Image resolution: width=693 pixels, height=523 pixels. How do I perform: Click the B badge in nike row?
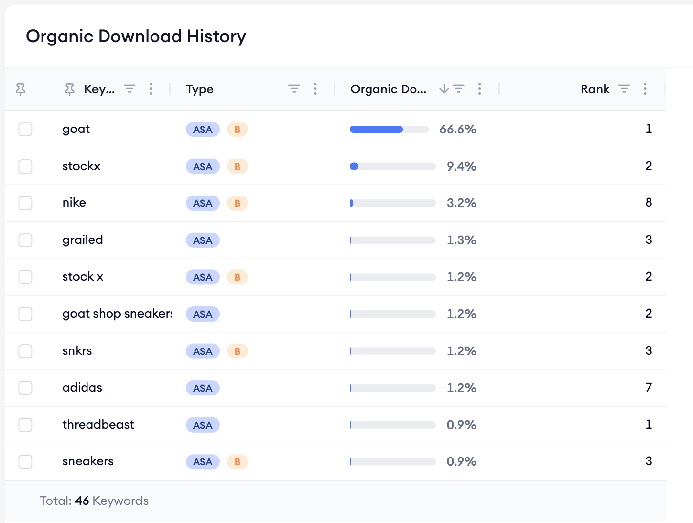point(238,203)
